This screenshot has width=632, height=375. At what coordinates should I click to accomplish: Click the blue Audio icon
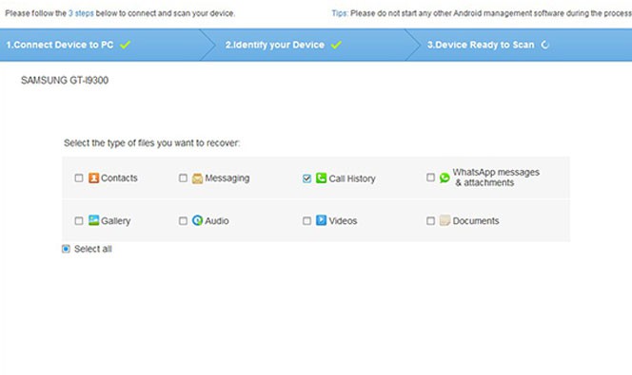click(197, 220)
